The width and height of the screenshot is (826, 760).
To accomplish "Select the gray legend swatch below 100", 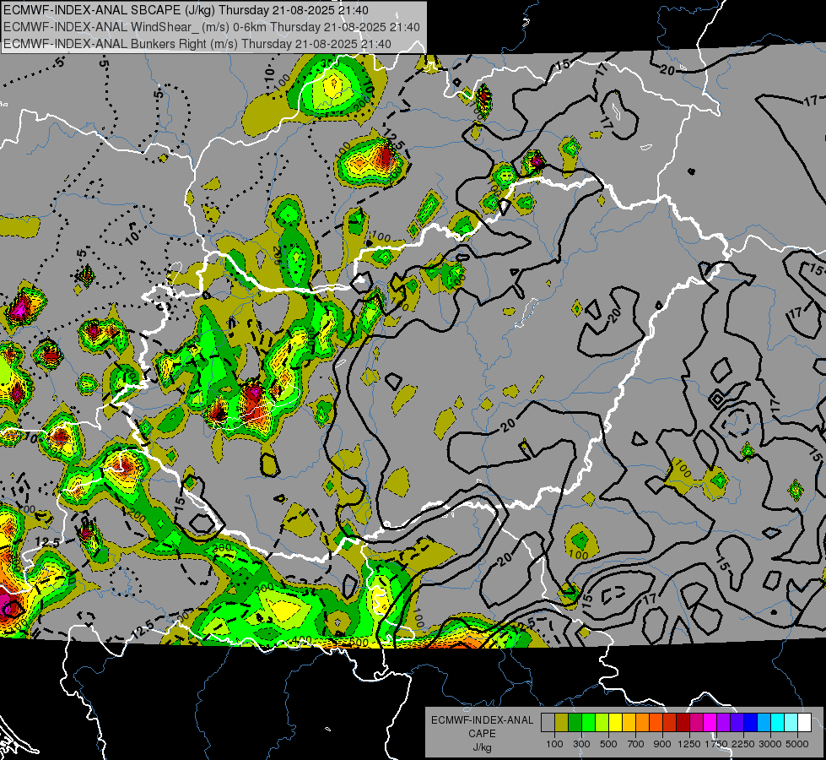I will [x=548, y=722].
